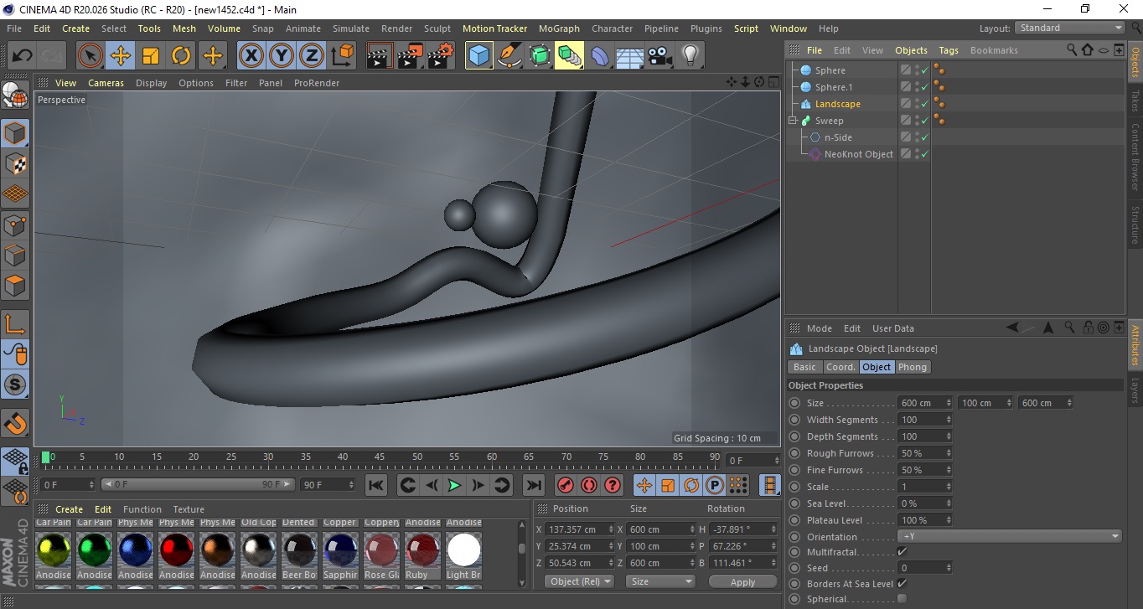
Task: Open the MoGraph menu
Action: click(x=558, y=28)
